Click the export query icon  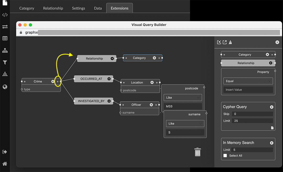pos(225,42)
